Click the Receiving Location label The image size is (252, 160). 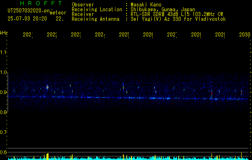coord(97,10)
